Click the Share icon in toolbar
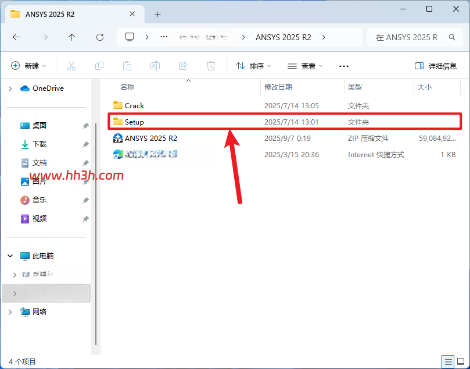This screenshot has width=470, height=369. 183,66
